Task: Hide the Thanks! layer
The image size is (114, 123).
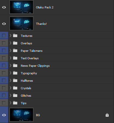Action: pyautogui.click(x=4, y=24)
